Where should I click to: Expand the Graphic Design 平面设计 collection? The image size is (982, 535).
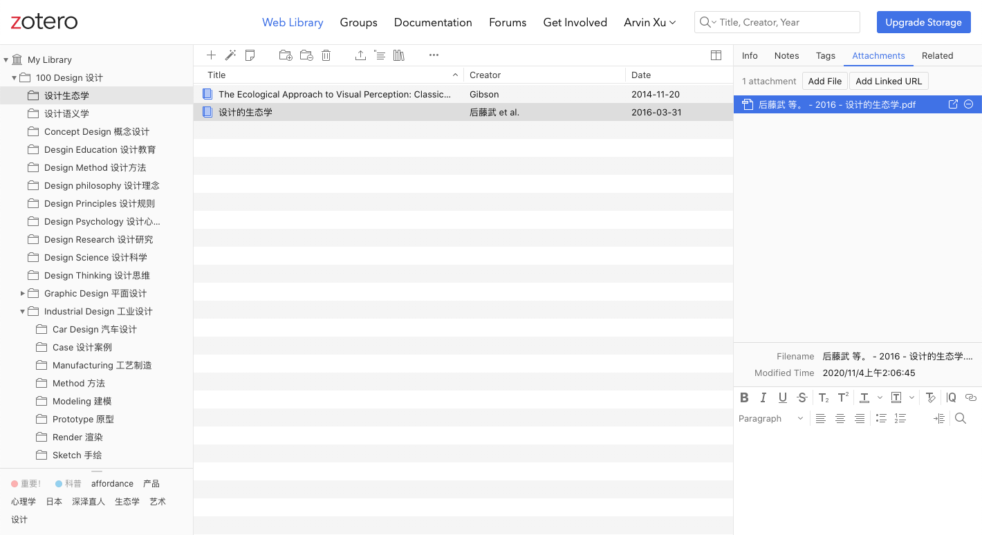click(x=23, y=294)
